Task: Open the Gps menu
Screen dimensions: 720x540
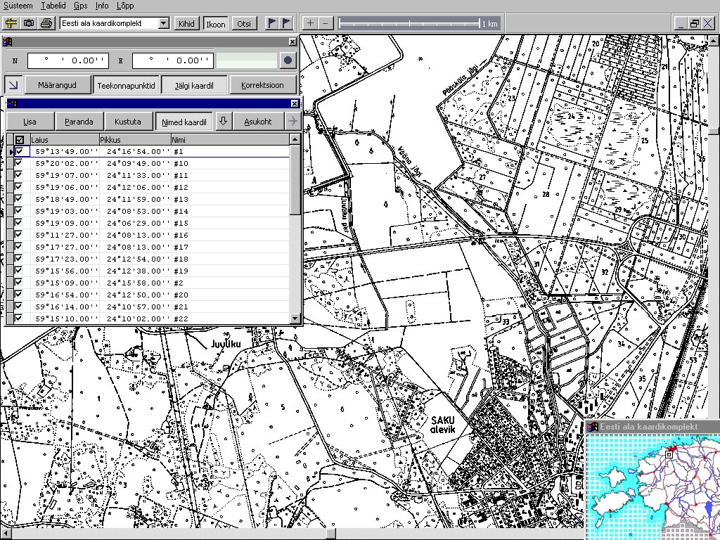Action: (81, 6)
